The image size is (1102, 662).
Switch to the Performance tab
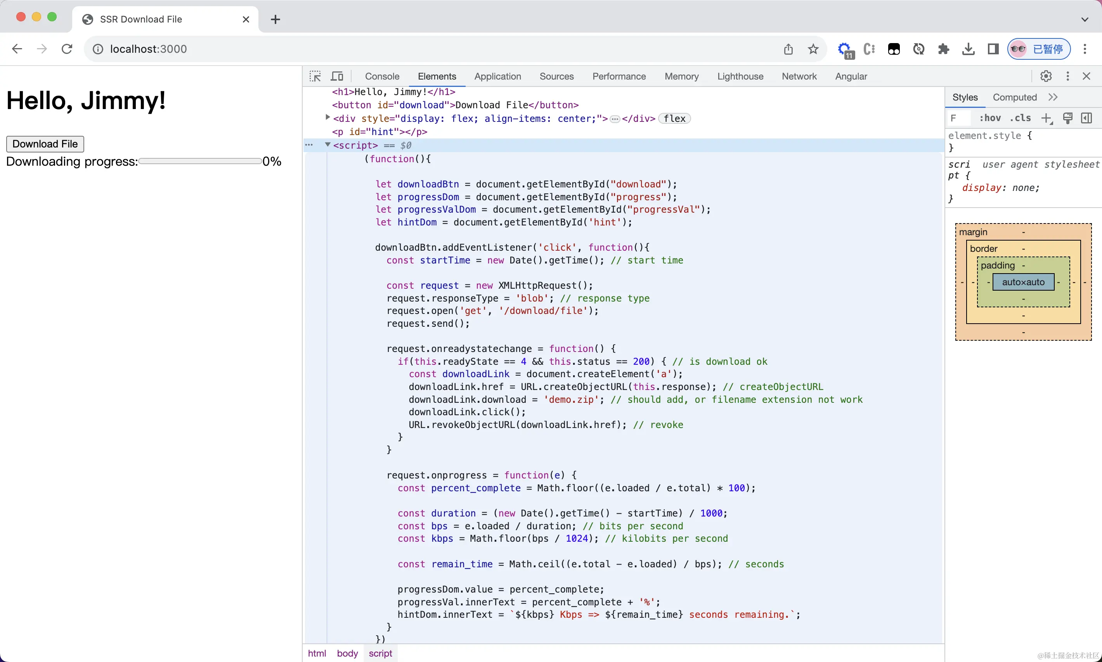pyautogui.click(x=619, y=76)
